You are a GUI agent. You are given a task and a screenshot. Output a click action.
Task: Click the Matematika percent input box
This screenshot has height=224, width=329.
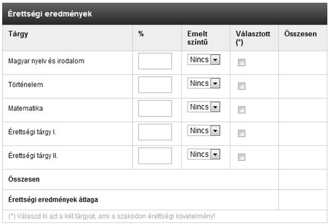155,108
